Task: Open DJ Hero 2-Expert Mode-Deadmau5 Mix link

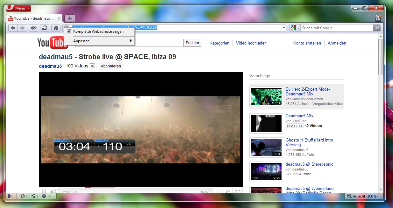Action: coord(308,92)
